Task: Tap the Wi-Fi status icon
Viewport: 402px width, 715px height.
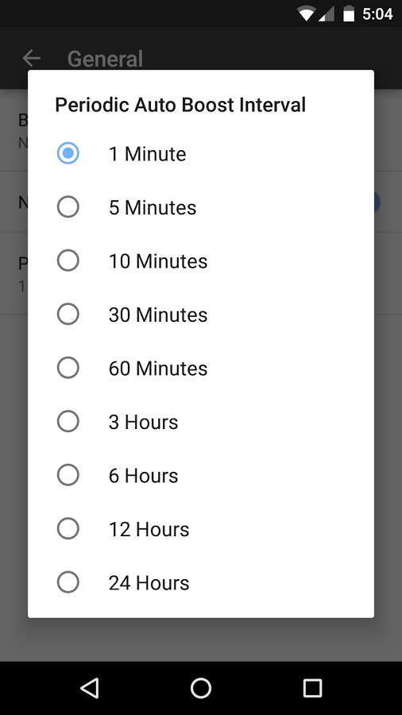Action: pos(307,14)
